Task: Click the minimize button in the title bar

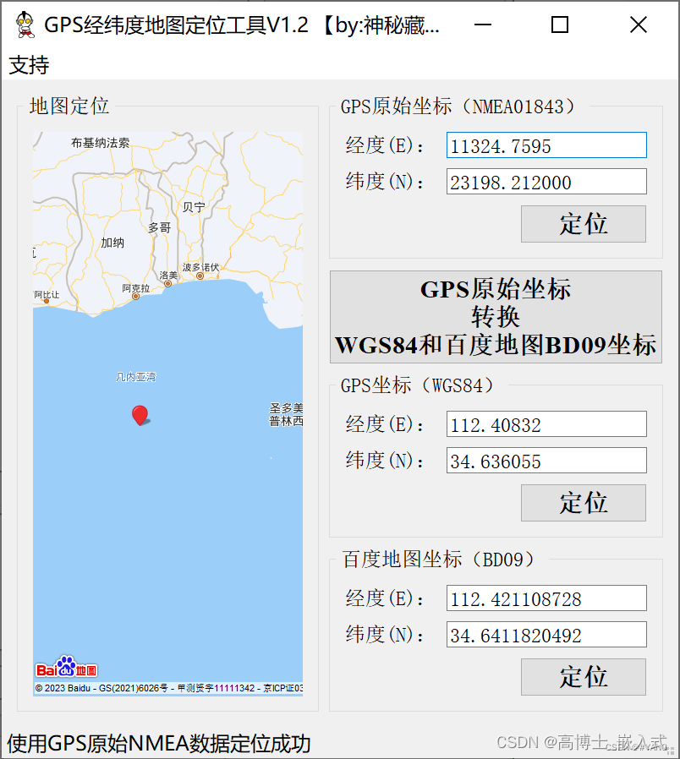Action: click(483, 25)
